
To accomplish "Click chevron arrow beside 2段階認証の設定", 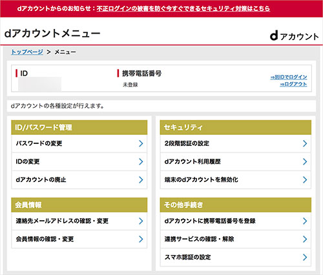I will pos(305,143).
